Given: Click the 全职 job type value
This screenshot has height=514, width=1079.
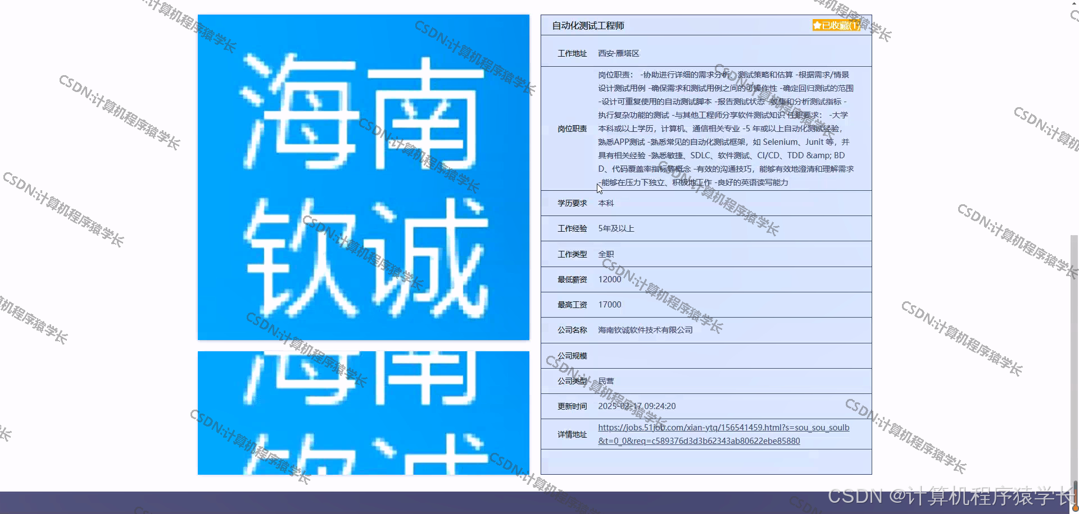Looking at the screenshot, I should click(606, 254).
